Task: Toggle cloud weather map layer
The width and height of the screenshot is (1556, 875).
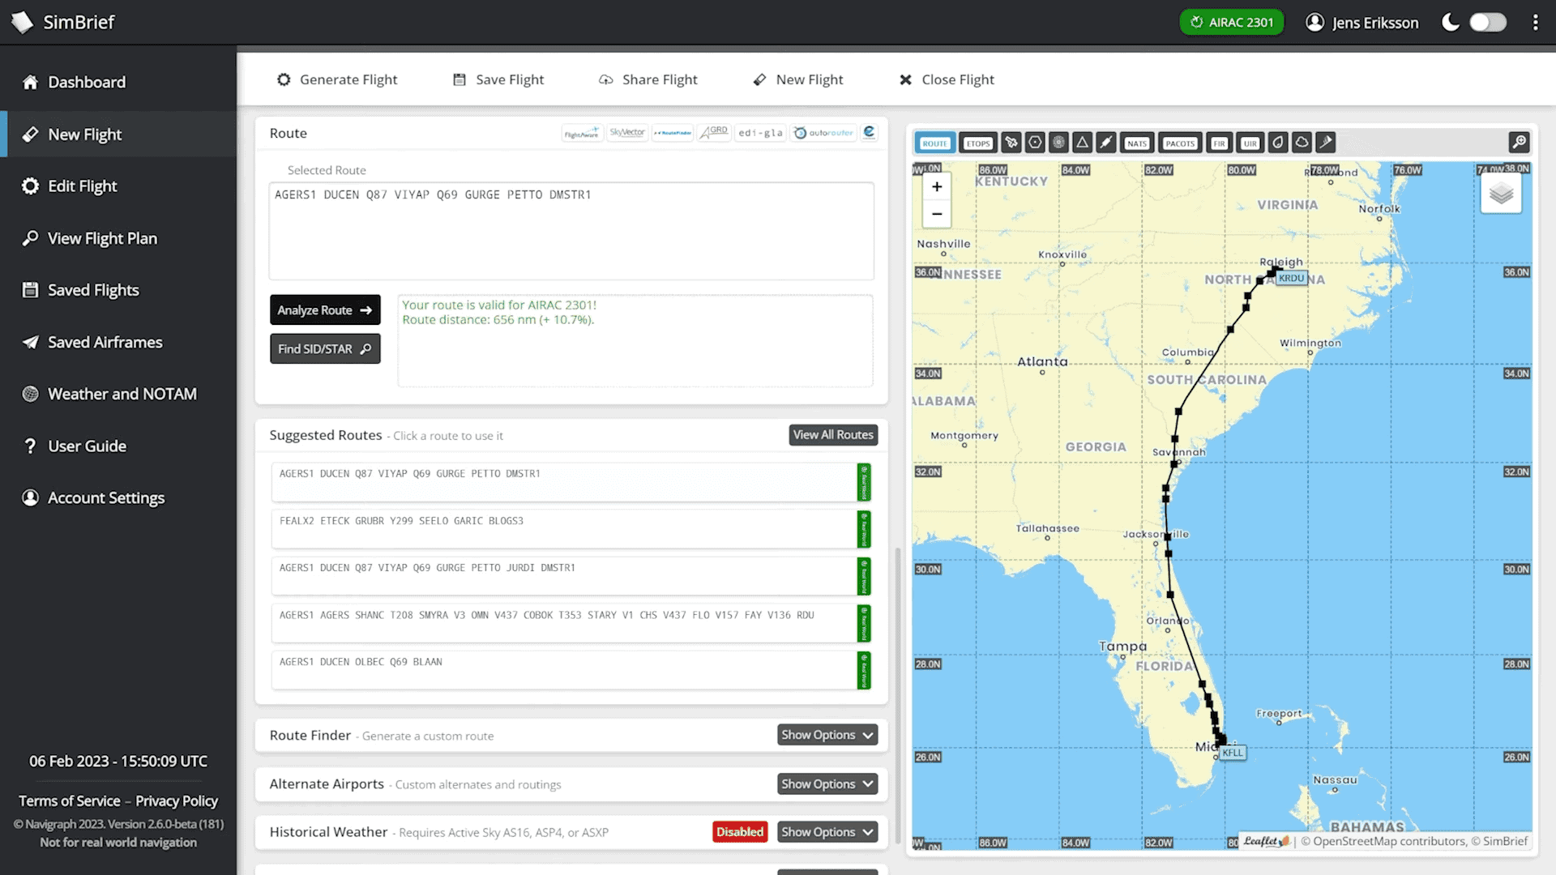Action: 1302,143
